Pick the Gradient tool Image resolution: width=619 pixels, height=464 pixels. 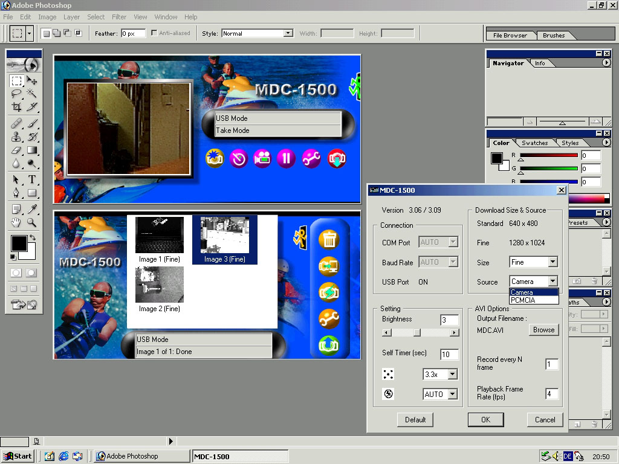tap(32, 150)
